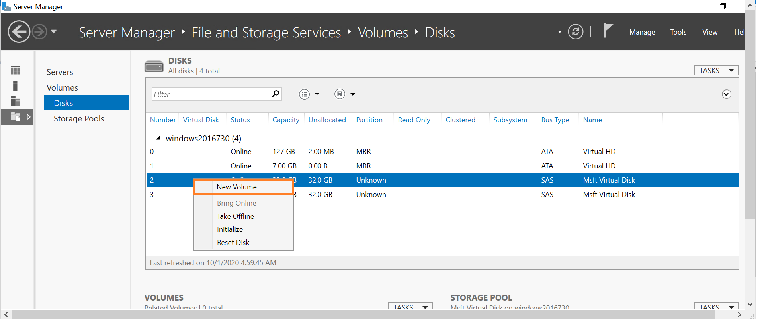The image size is (764, 322).
Task: Click File and Storage Services sidebar icon
Action: 16,117
